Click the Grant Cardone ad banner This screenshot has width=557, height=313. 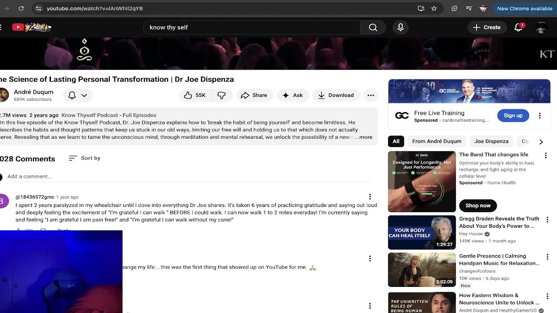(x=469, y=91)
